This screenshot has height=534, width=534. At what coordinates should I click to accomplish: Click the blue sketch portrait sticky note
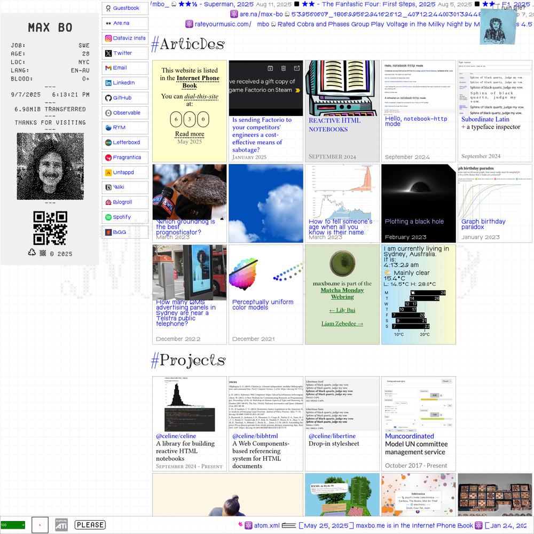498,27
